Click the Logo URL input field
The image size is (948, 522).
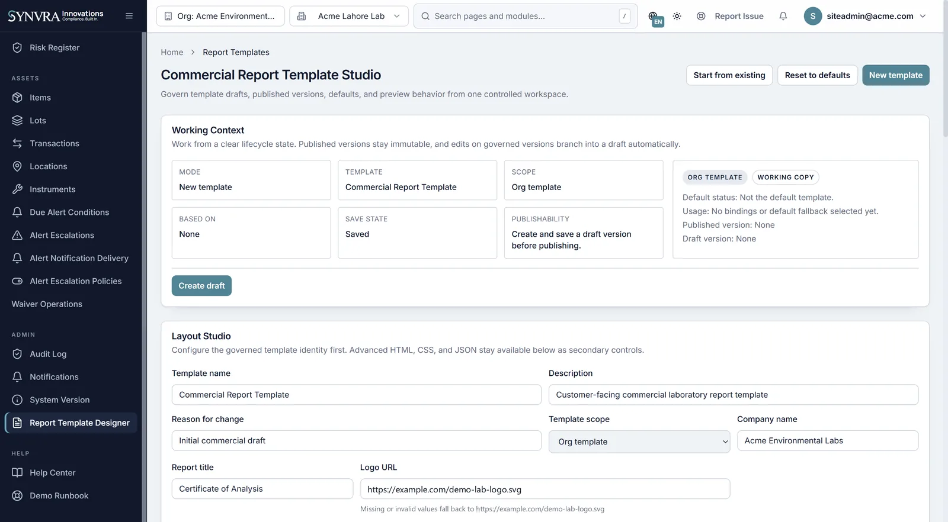545,489
